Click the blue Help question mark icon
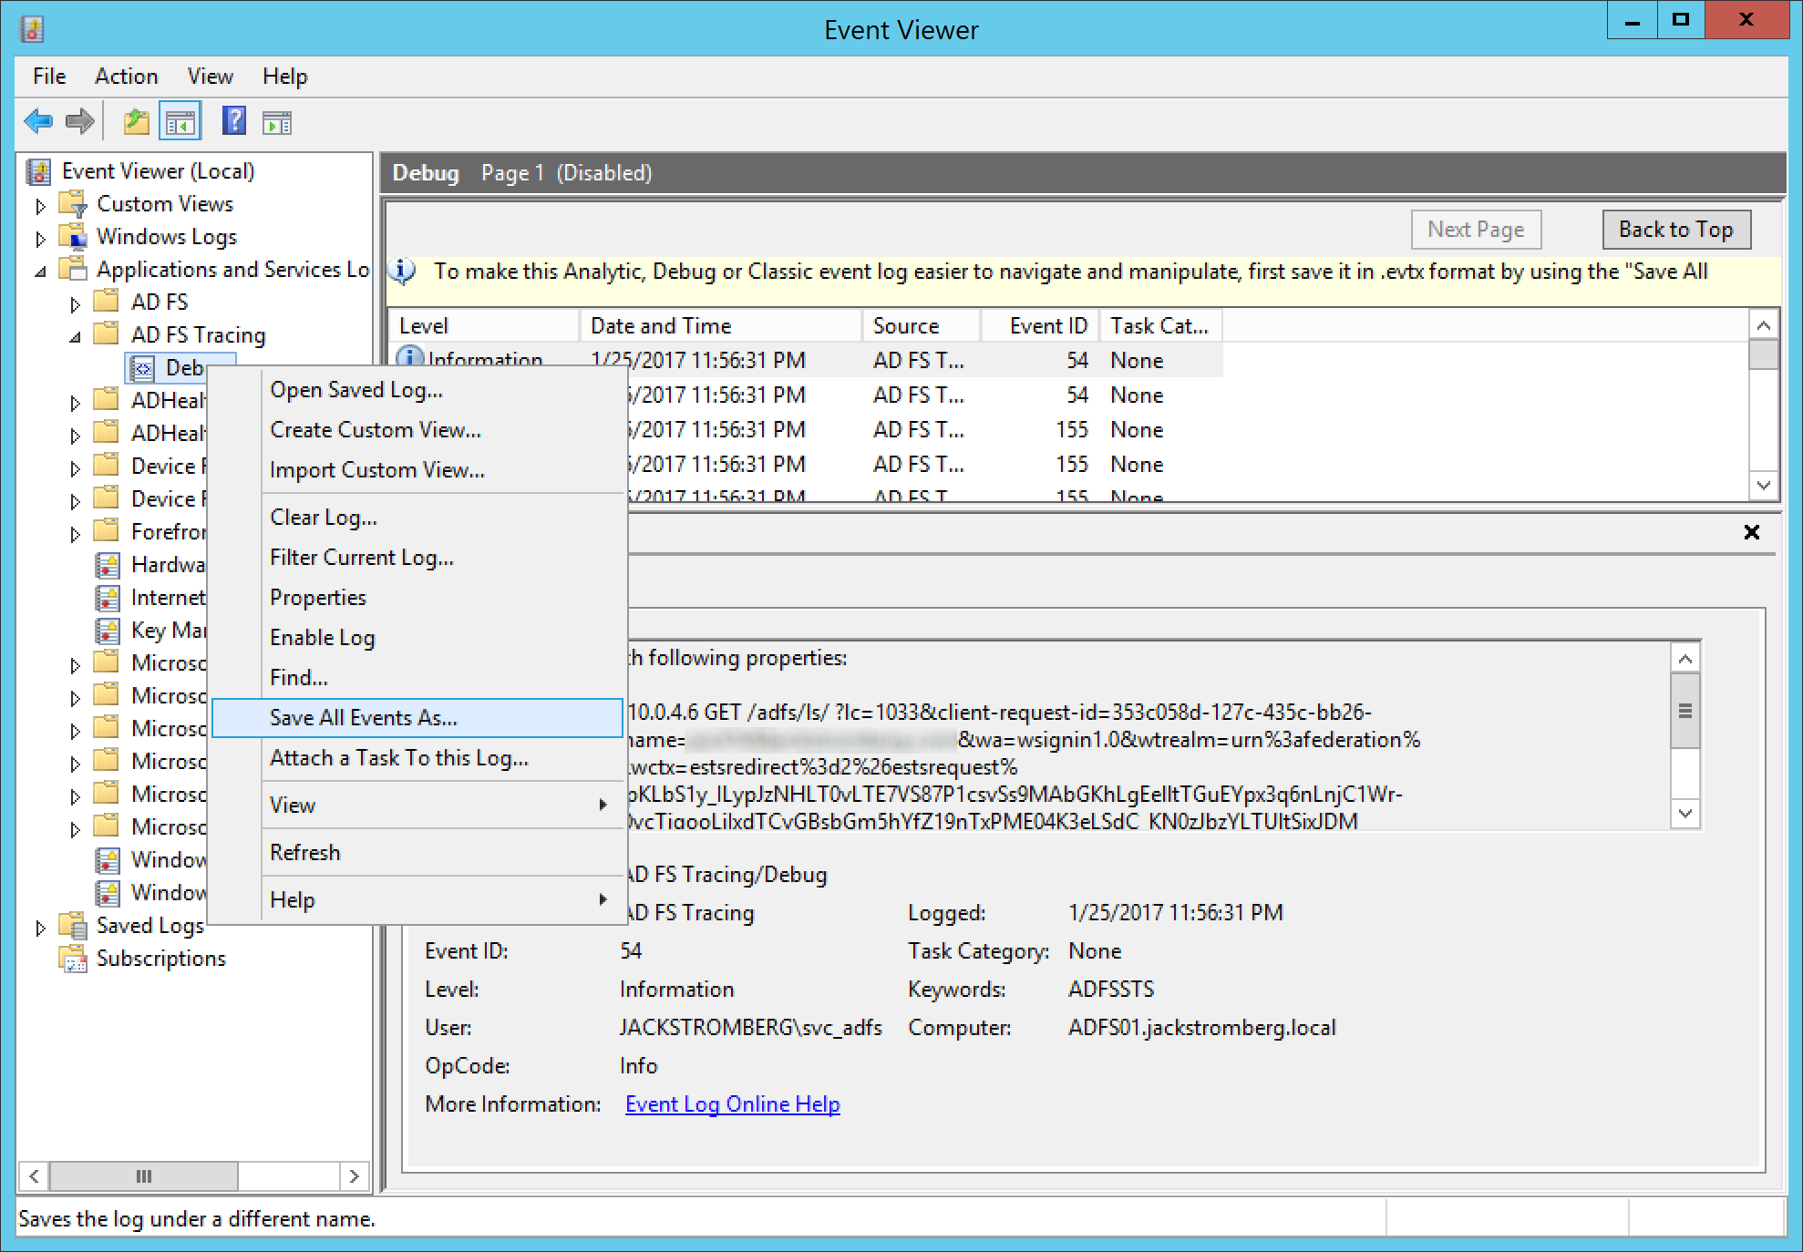The image size is (1803, 1252). coord(233,121)
